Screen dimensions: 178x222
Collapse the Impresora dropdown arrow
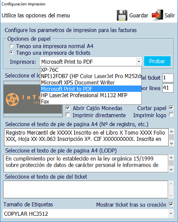click(x=139, y=62)
